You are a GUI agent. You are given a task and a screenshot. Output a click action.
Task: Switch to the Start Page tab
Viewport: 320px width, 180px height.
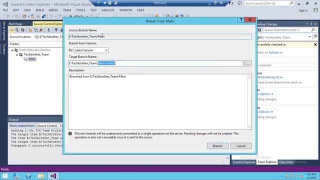15,24
